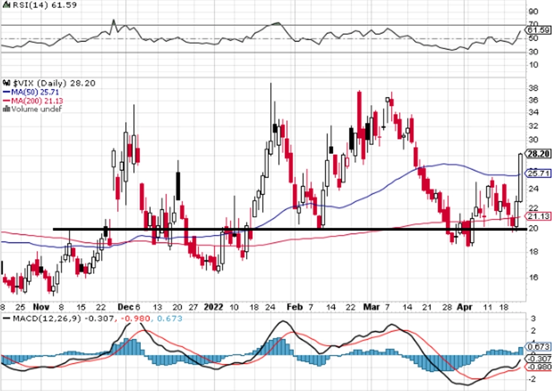Click the -0.307 MACD line value tag

coord(538,358)
